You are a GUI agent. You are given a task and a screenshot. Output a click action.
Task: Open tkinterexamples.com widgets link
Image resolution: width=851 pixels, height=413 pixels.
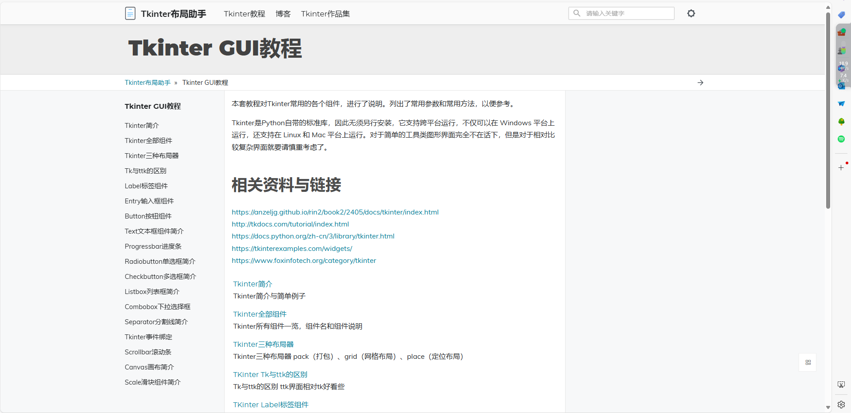(x=292, y=249)
